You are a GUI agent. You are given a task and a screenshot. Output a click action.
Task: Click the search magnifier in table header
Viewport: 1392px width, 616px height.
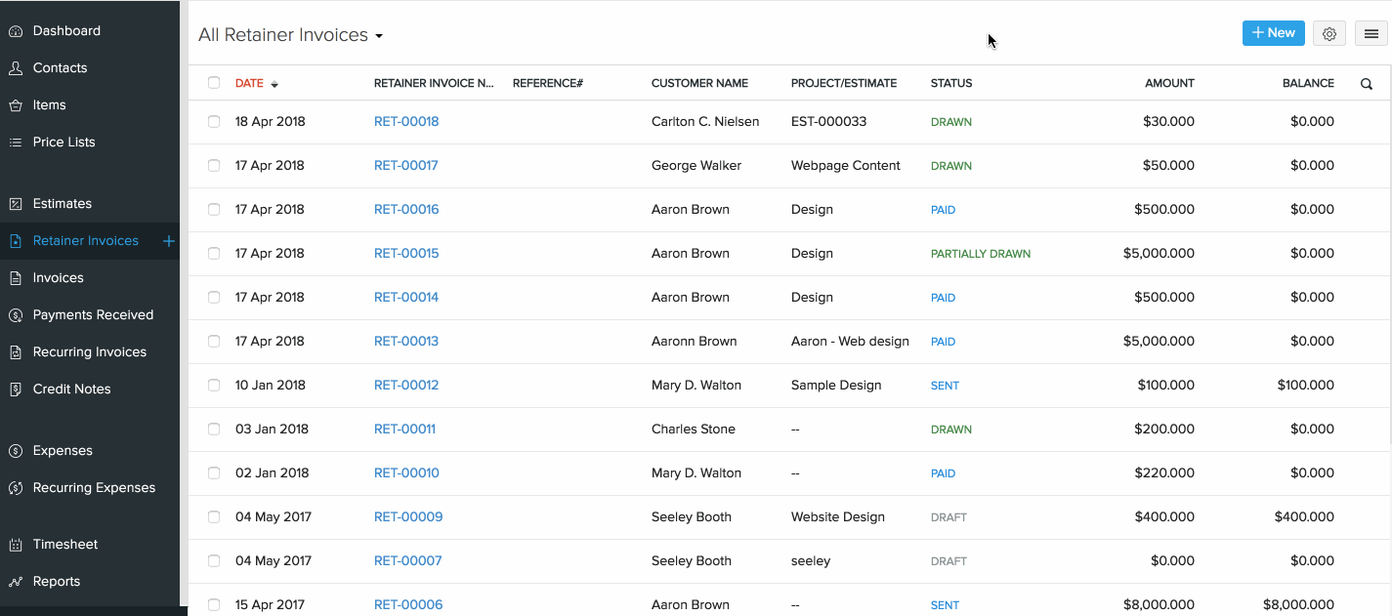click(x=1367, y=84)
